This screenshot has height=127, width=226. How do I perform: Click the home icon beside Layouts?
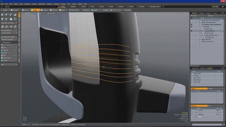[x=2, y=7]
